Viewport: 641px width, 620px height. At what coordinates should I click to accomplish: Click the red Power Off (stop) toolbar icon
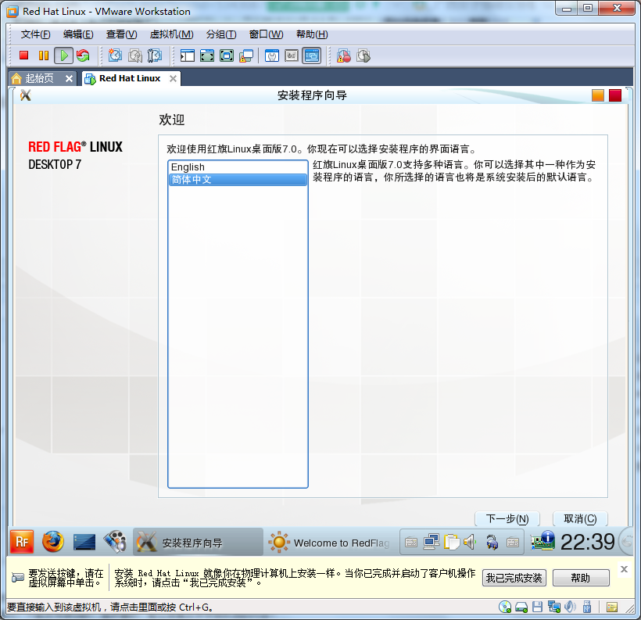click(x=23, y=56)
